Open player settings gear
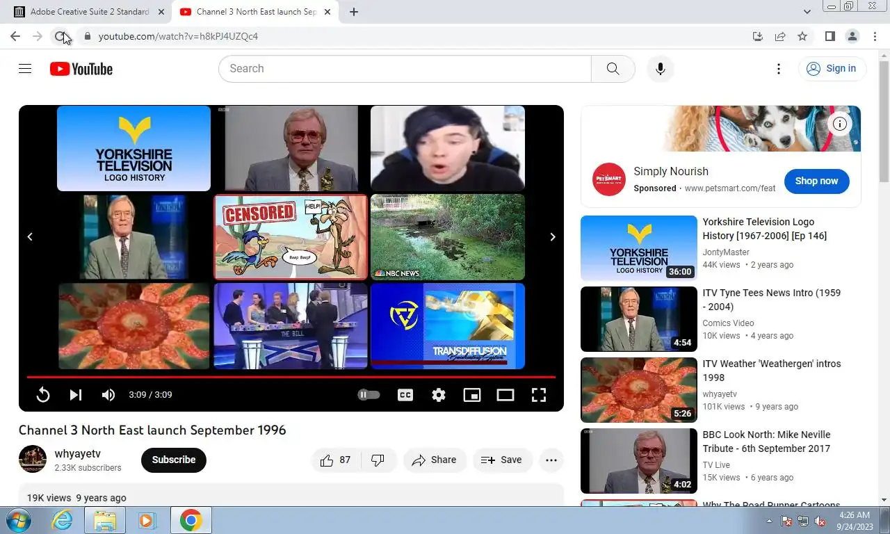890x534 pixels. pos(439,395)
